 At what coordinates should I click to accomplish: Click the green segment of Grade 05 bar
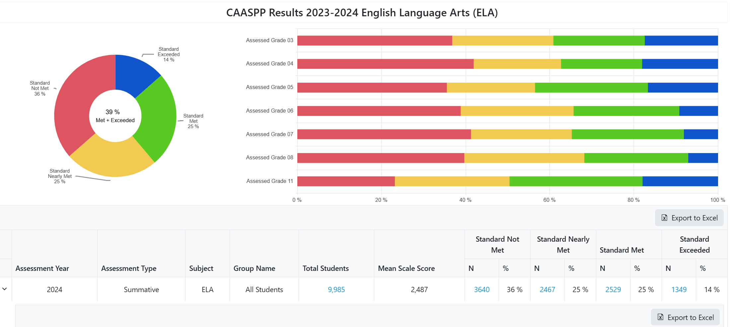tap(591, 88)
